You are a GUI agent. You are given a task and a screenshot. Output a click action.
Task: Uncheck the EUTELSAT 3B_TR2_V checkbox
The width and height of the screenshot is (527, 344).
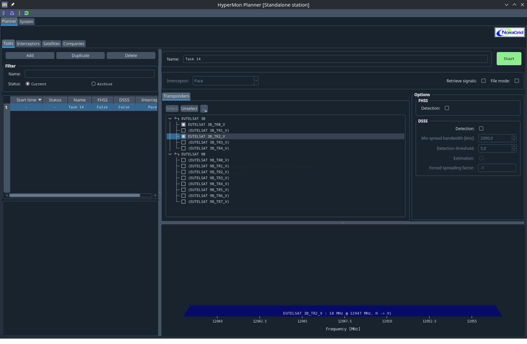184,136
